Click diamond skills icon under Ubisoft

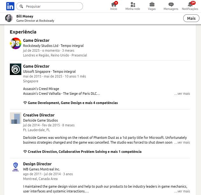click(25, 103)
